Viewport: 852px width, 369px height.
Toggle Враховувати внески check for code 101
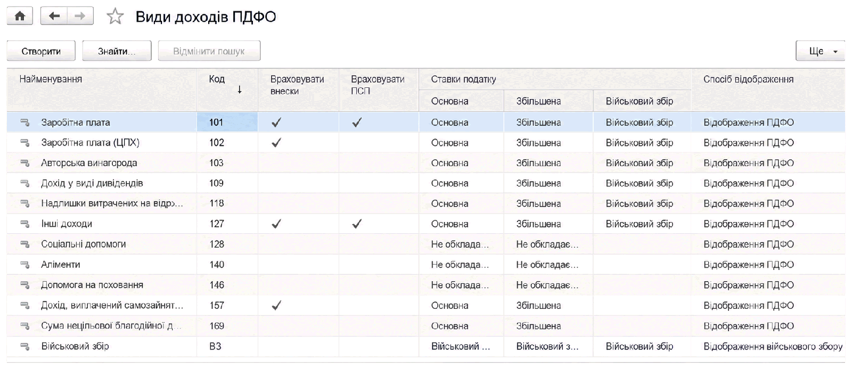[276, 122]
